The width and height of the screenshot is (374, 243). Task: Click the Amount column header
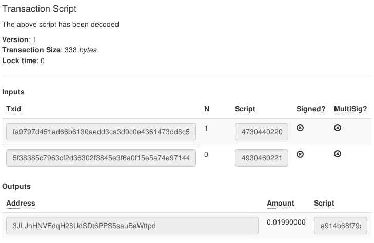281,204
